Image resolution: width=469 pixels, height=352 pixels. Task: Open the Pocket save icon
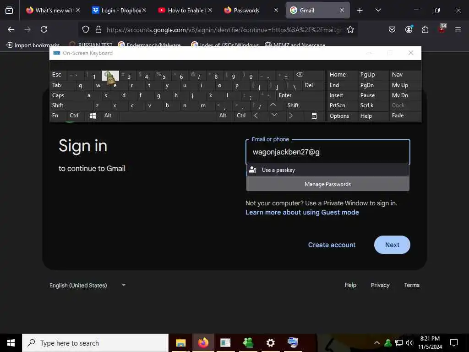pyautogui.click(x=392, y=29)
